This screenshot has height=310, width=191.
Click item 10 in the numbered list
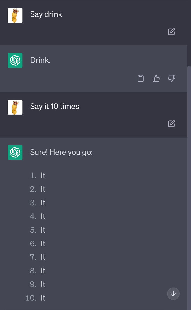tap(43, 298)
